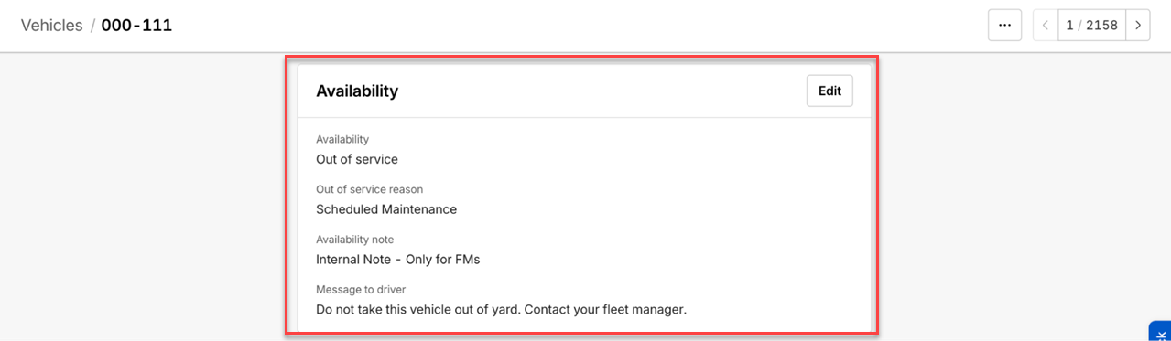The image size is (1171, 341).
Task: Select the Internal Note - Only for FMs text
Action: point(398,260)
